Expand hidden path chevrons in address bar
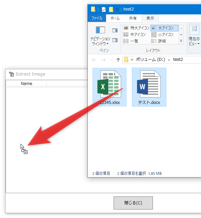The height and width of the screenshot is (218, 201). click(x=132, y=59)
